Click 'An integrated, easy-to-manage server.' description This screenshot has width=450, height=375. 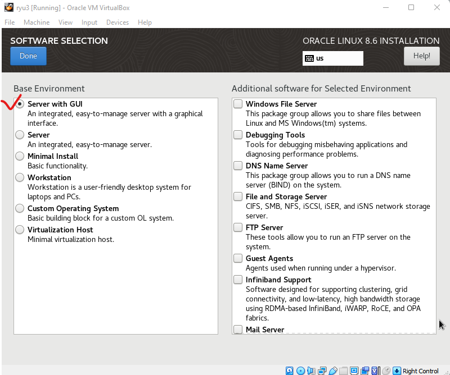[89, 145]
